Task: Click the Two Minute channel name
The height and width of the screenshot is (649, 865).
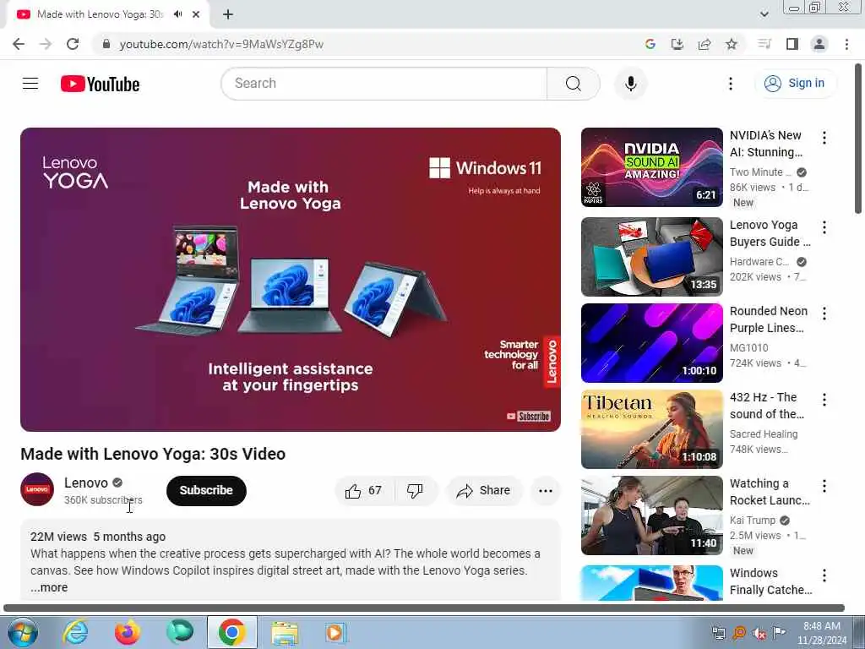Action: pyautogui.click(x=760, y=172)
